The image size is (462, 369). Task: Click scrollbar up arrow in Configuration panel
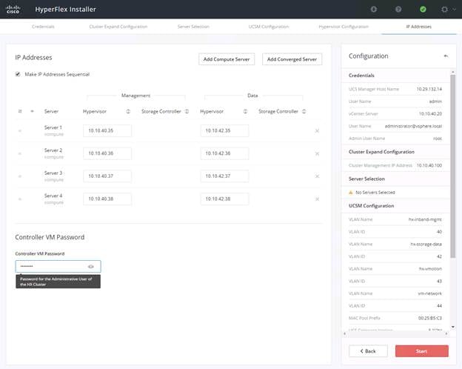453,72
